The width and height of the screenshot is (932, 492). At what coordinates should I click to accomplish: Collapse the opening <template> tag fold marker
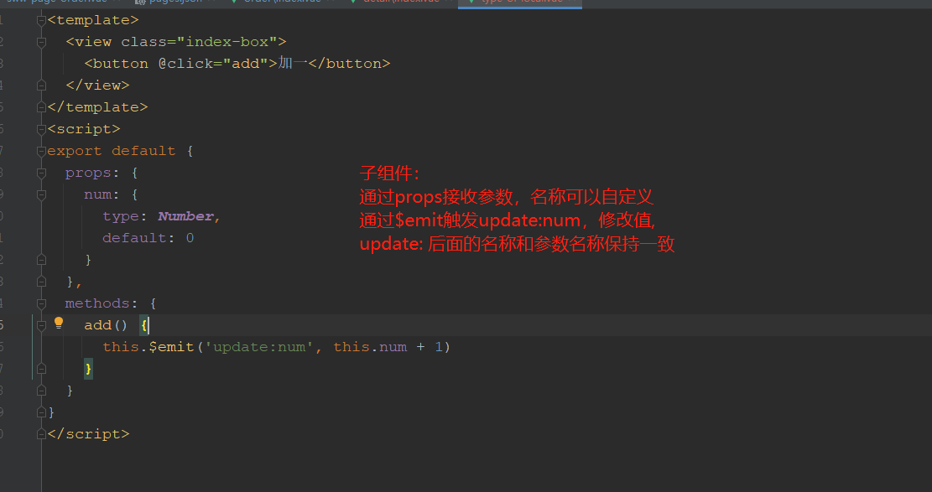[41, 20]
